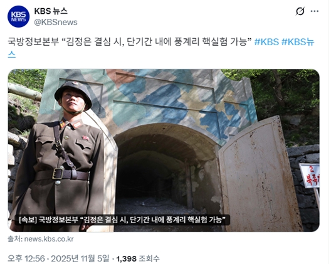Click the 2025년 11월 5일 date
The height and width of the screenshot is (264, 336).
point(80,258)
